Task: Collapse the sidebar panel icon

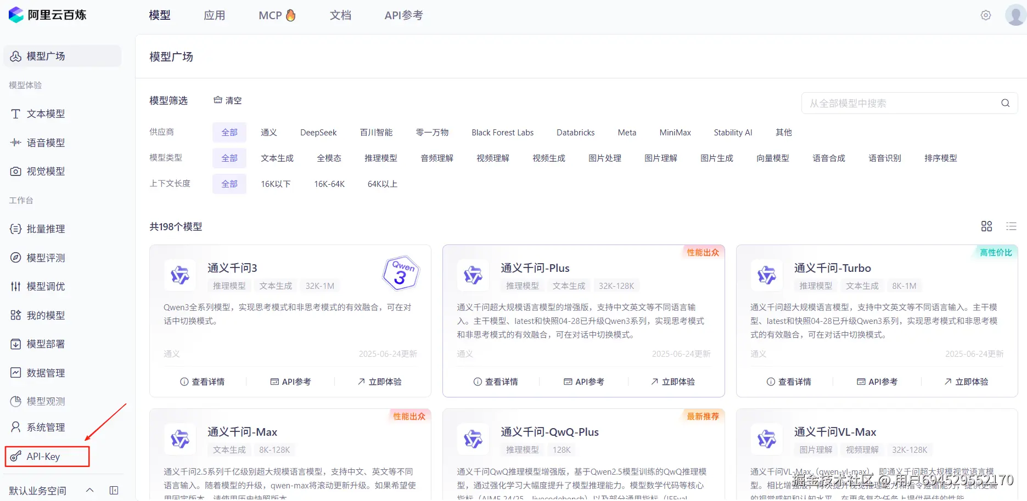Action: click(114, 490)
